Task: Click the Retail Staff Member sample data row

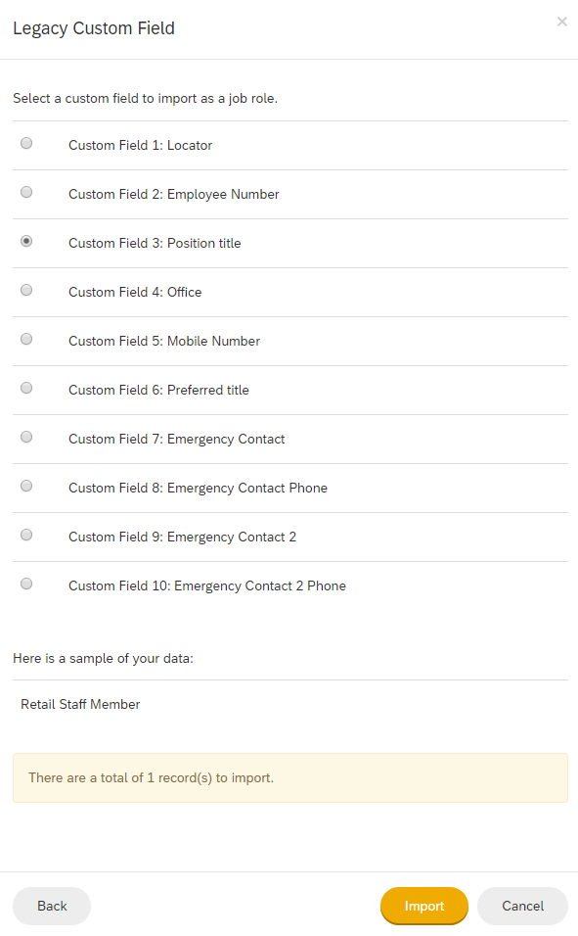Action: tap(289, 704)
